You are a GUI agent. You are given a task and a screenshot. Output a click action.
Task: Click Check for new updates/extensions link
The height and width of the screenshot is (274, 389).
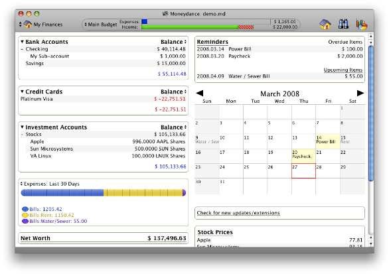click(x=238, y=213)
